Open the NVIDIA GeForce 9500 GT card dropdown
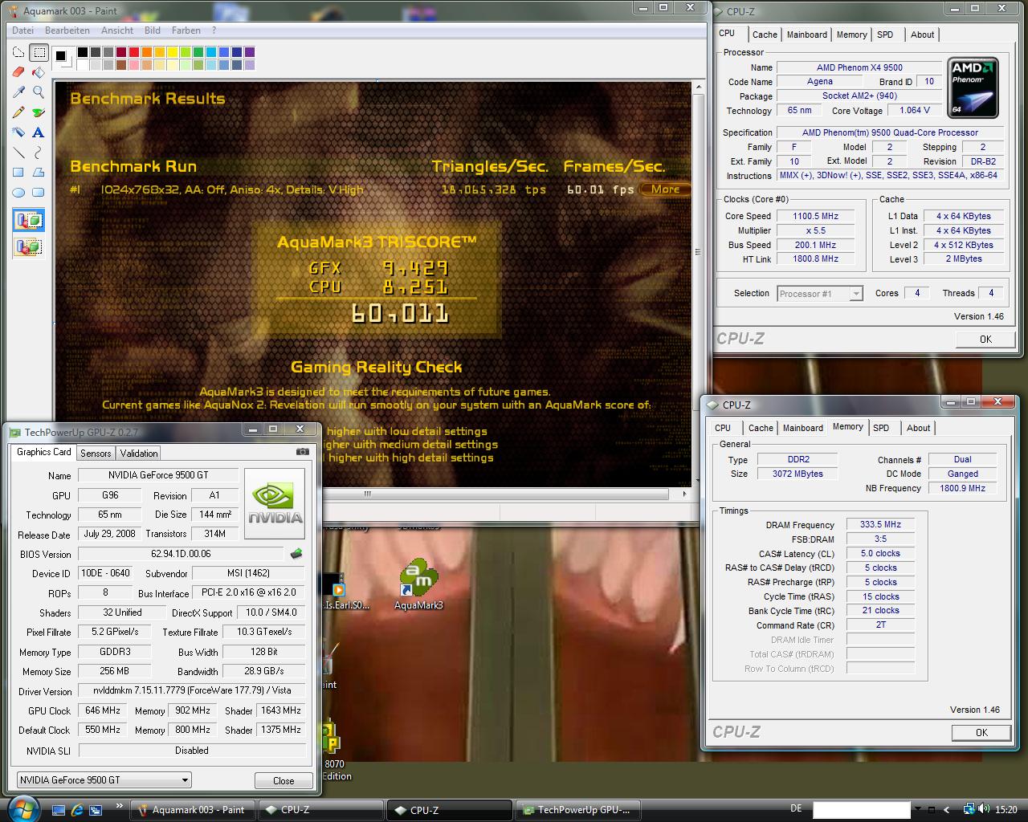Viewport: 1028px width, 822px height. [104, 779]
